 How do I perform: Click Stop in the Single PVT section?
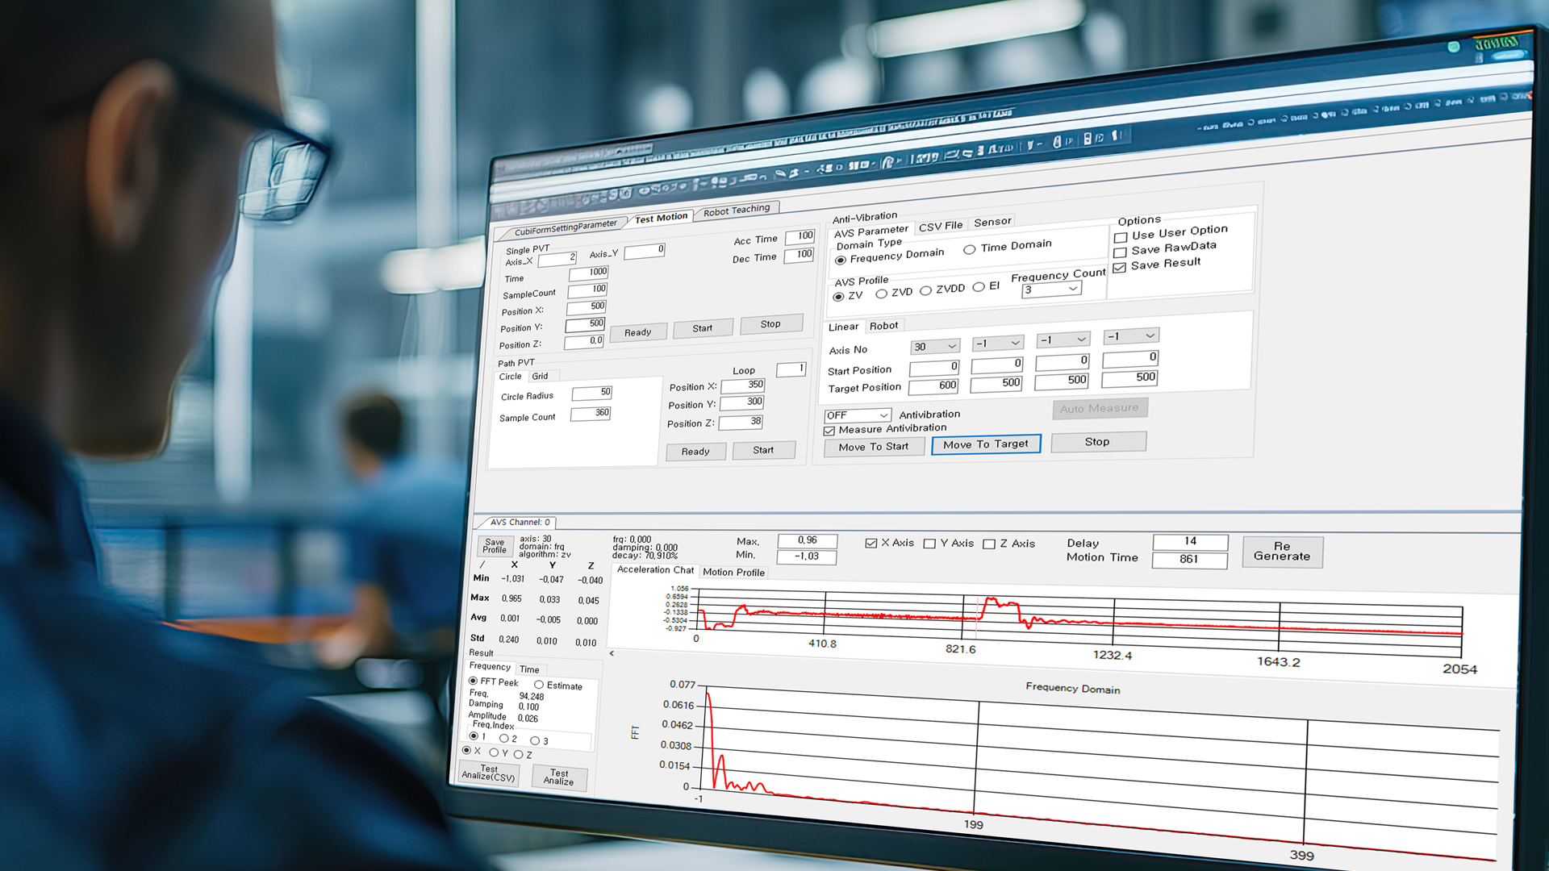coord(770,323)
